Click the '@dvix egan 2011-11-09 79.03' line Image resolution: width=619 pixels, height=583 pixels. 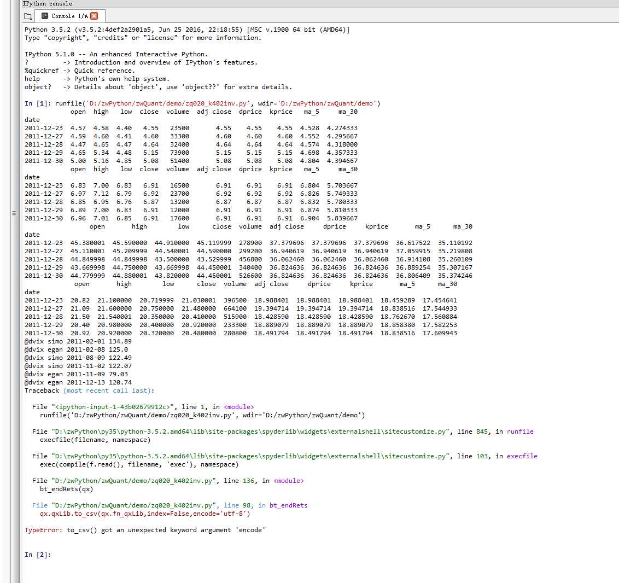pyautogui.click(x=76, y=374)
